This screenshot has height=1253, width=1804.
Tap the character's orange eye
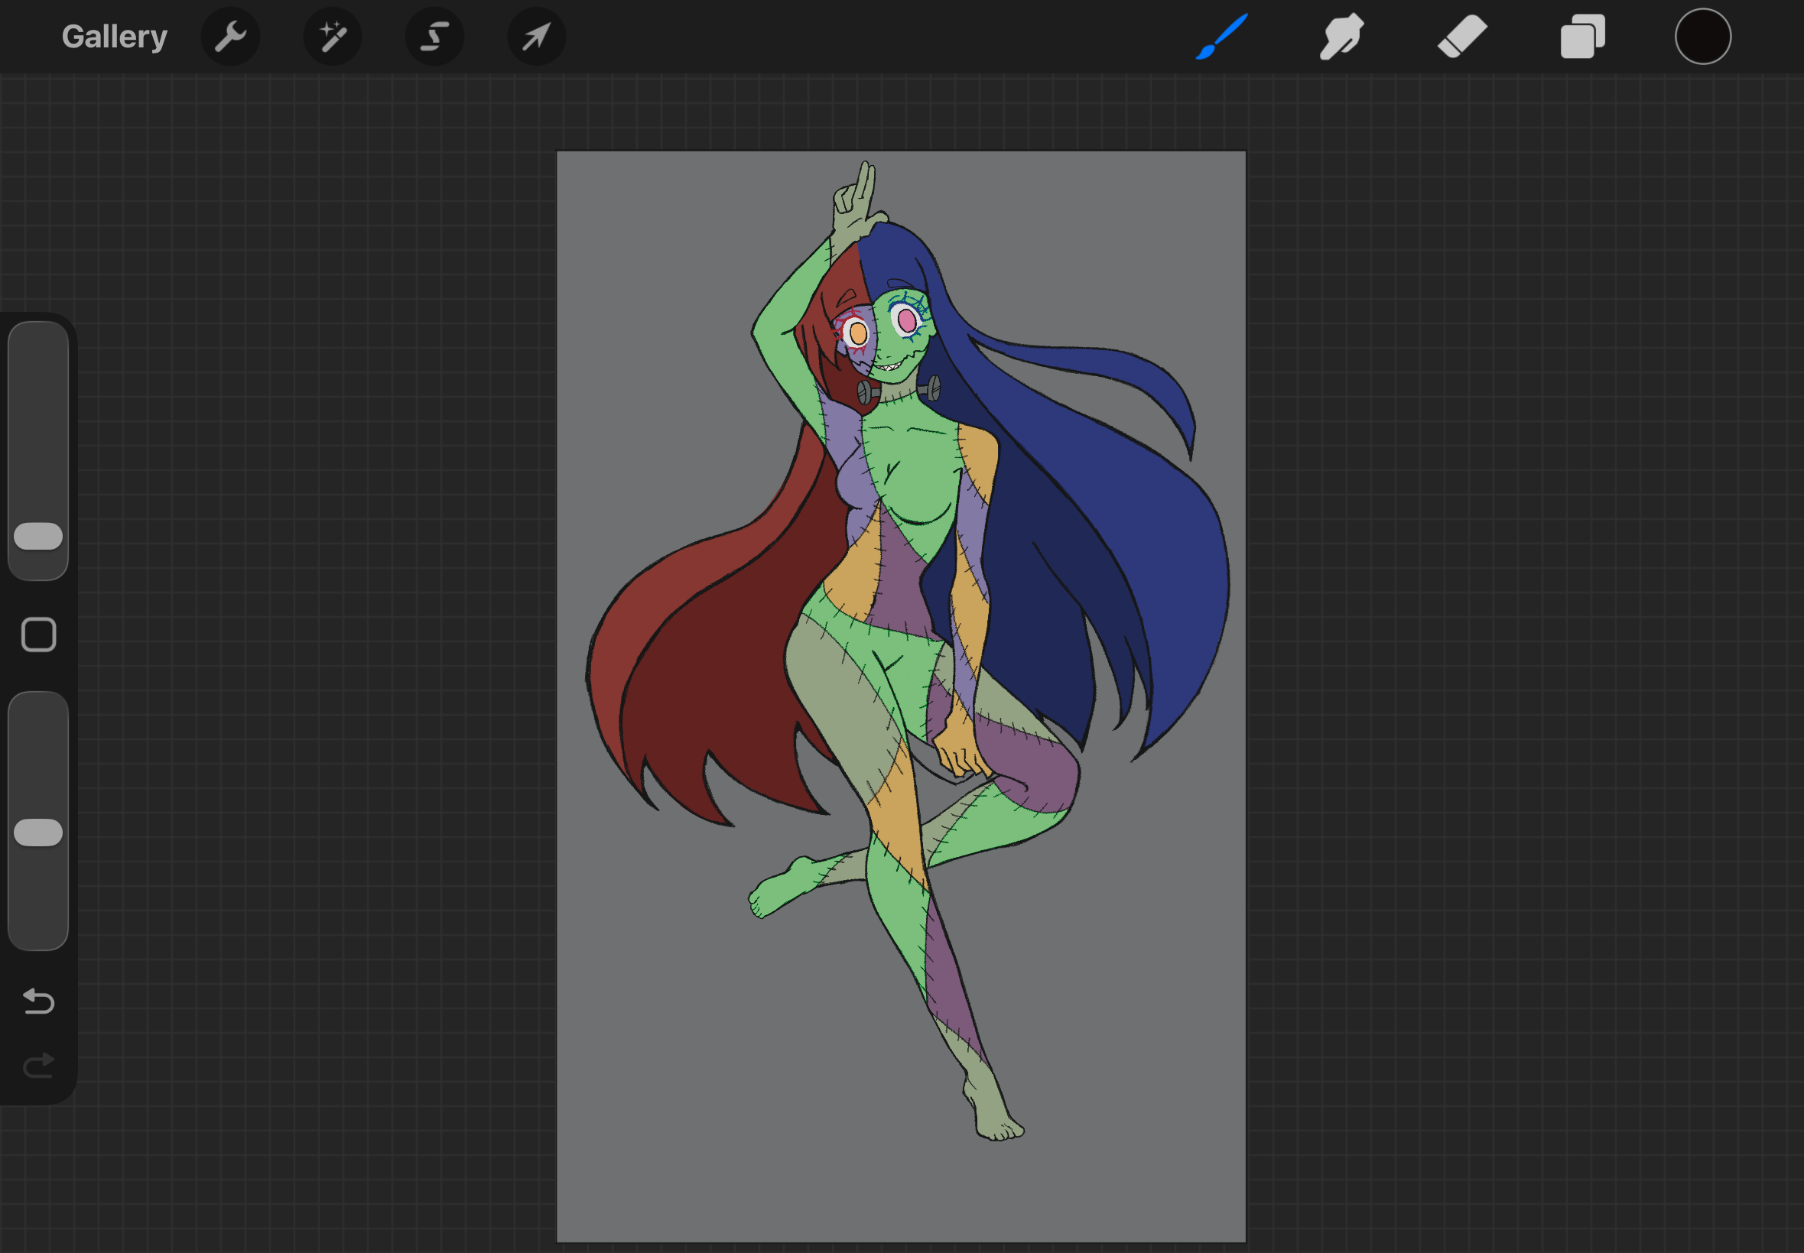[857, 333]
